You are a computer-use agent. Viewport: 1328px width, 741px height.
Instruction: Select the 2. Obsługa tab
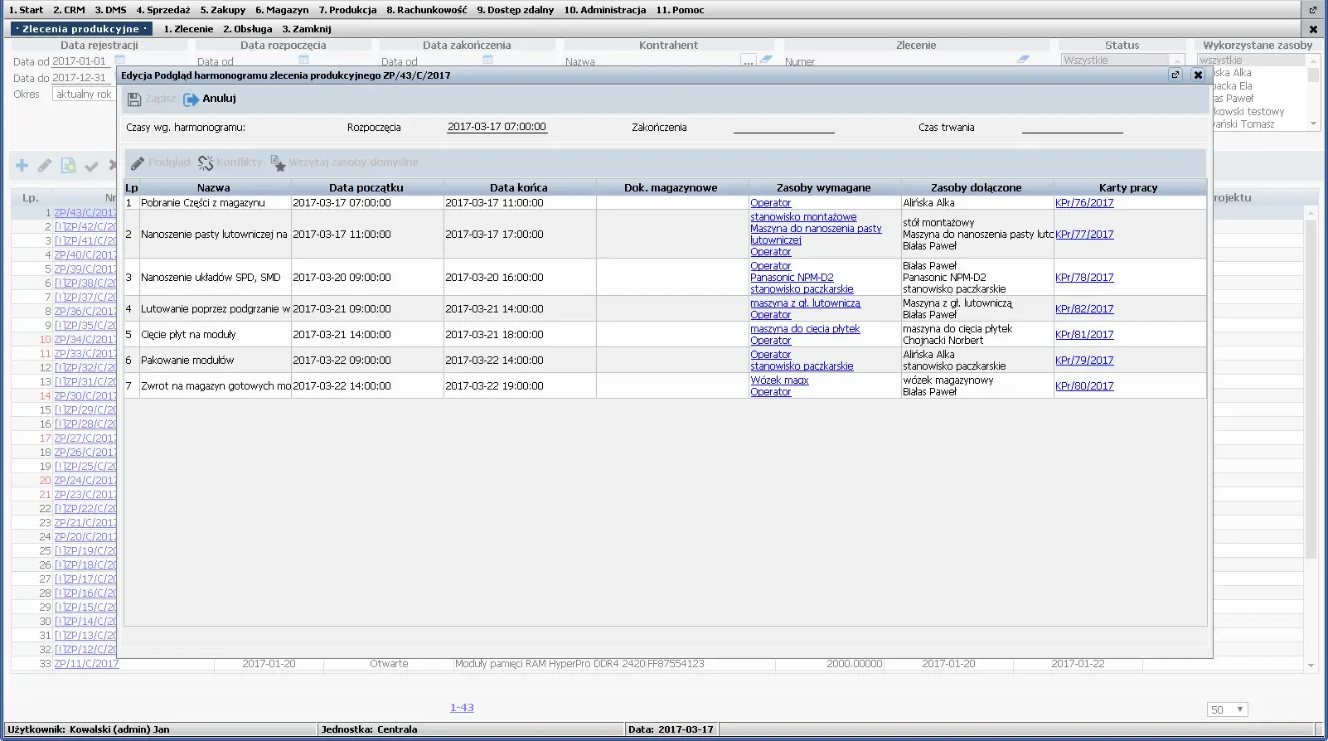point(247,29)
